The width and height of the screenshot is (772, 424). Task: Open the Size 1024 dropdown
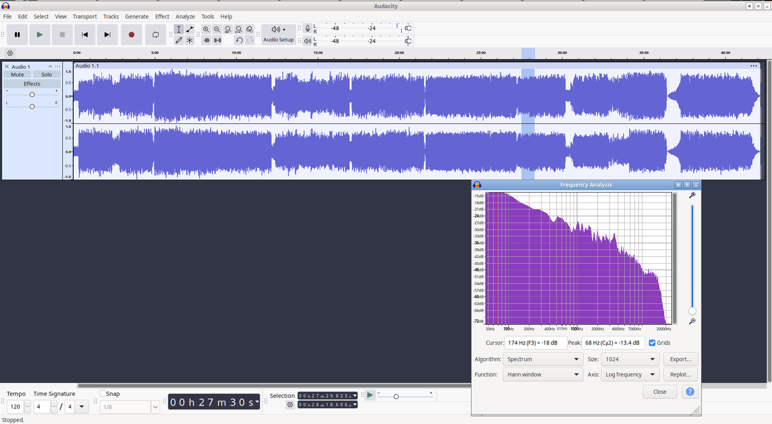[x=630, y=359]
